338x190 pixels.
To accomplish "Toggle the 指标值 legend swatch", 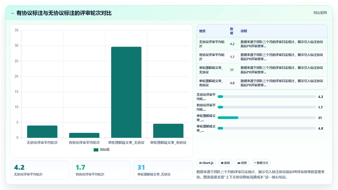I will [96, 150].
